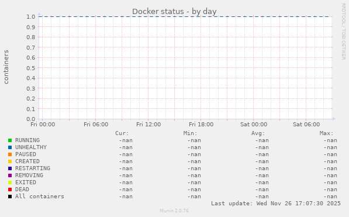The image size is (349, 217).
Task: Click the Fri 12:00 axis label
Action: 148,125
